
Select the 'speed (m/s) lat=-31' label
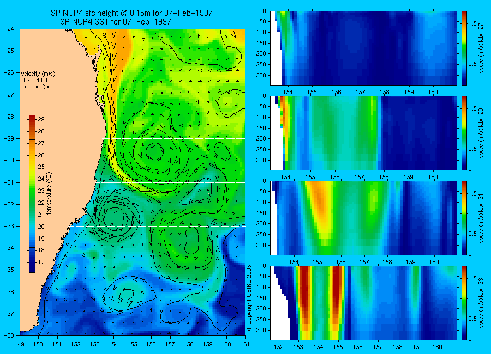click(x=481, y=218)
